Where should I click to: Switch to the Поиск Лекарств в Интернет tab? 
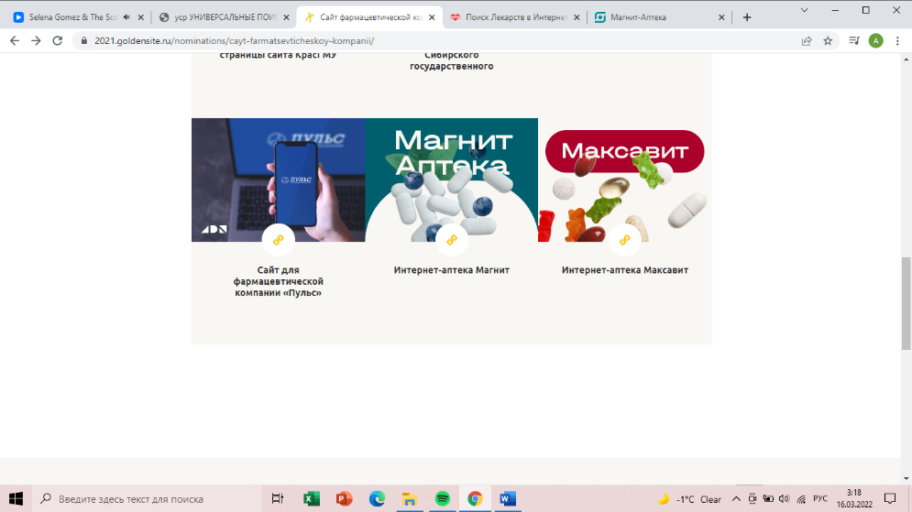click(x=516, y=17)
